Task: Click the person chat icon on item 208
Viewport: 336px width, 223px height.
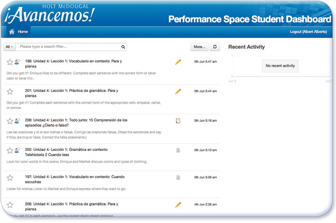Action: pyautogui.click(x=17, y=121)
